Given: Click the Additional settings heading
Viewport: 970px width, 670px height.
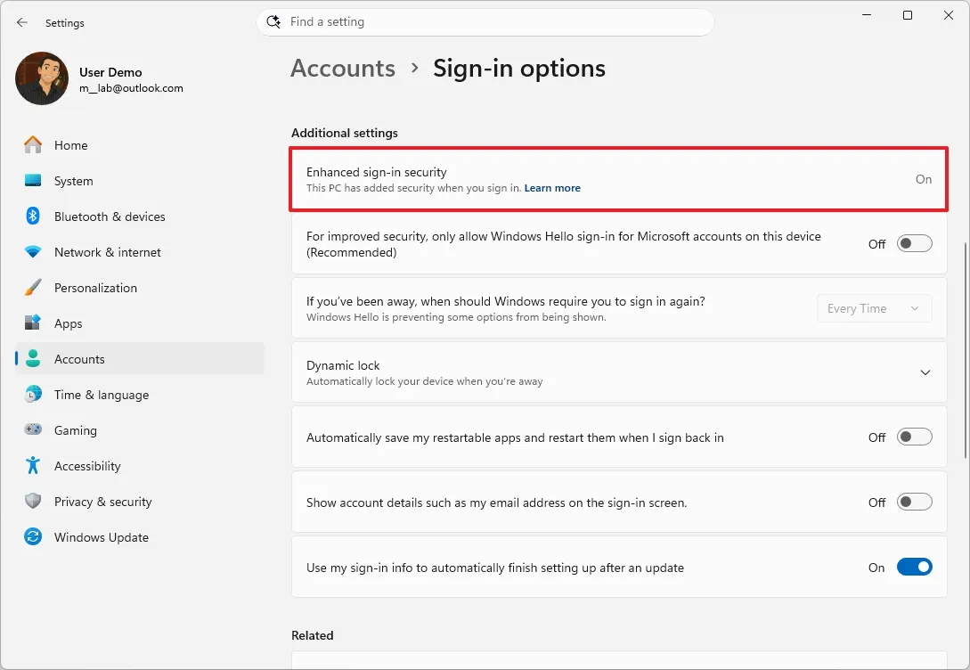Looking at the screenshot, I should point(345,133).
